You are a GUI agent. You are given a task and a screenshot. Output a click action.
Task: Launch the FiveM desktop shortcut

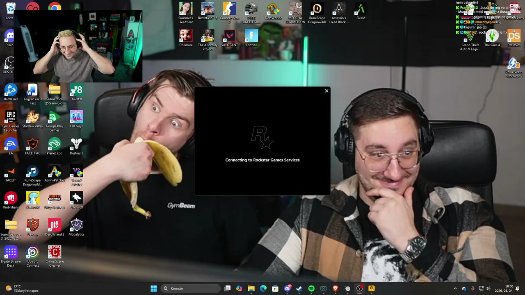(361, 11)
